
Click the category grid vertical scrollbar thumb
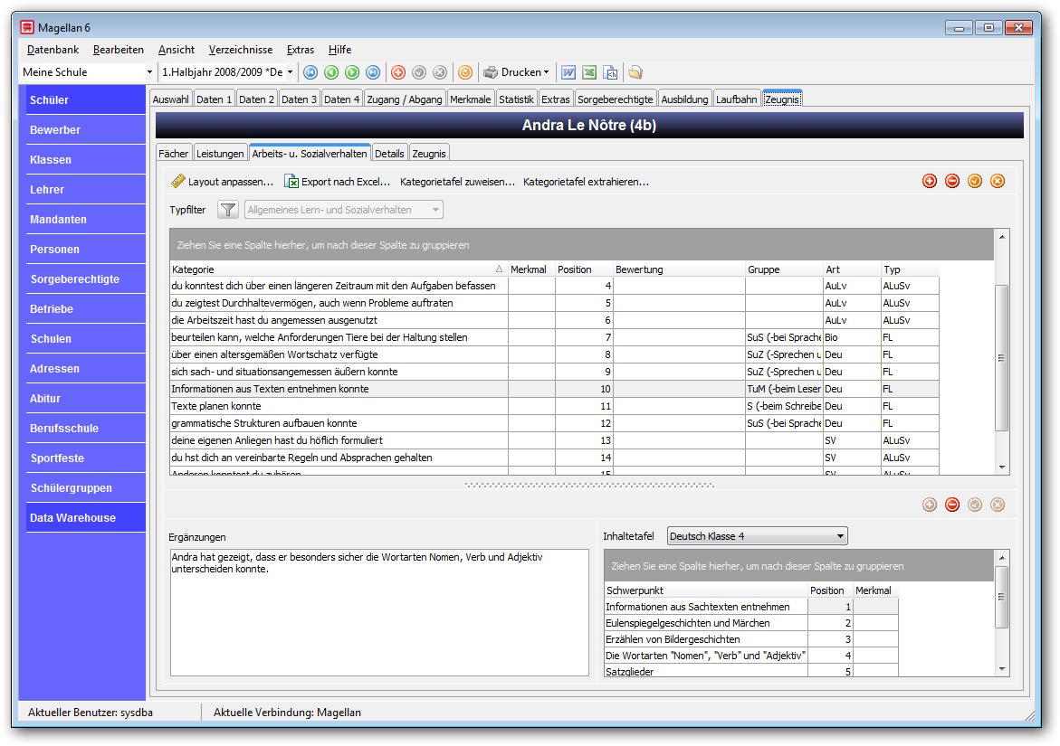coord(1001,358)
